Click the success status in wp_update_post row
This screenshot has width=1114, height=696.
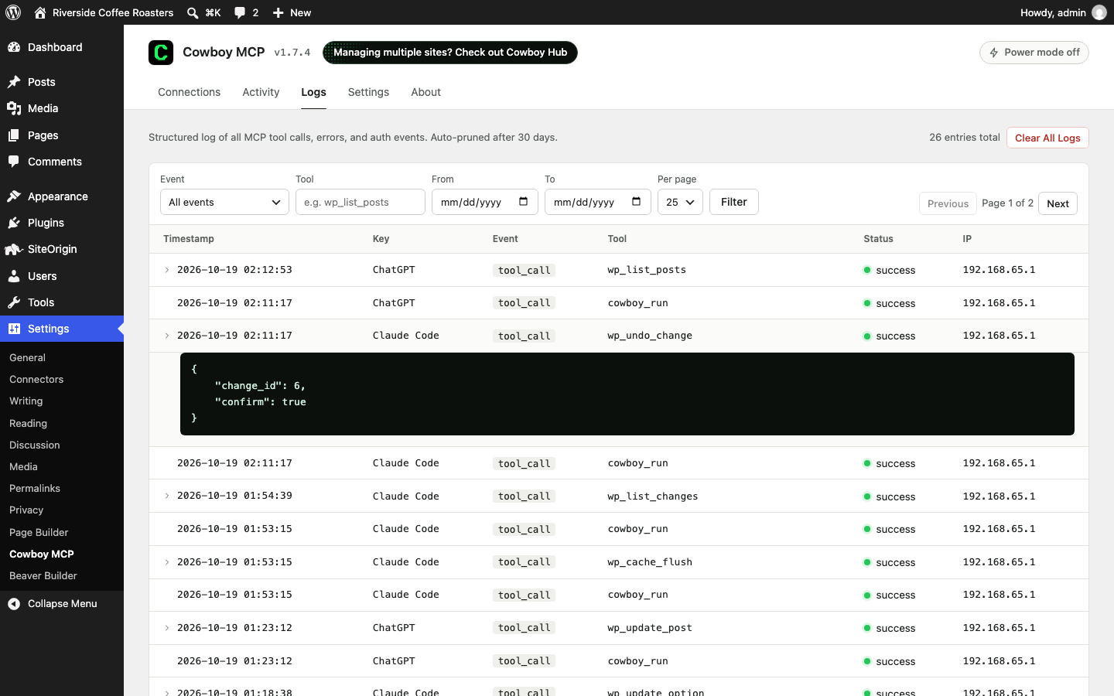pos(889,628)
